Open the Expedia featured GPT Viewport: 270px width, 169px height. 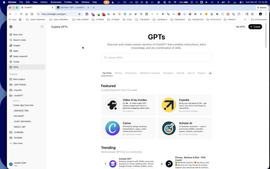point(185,105)
